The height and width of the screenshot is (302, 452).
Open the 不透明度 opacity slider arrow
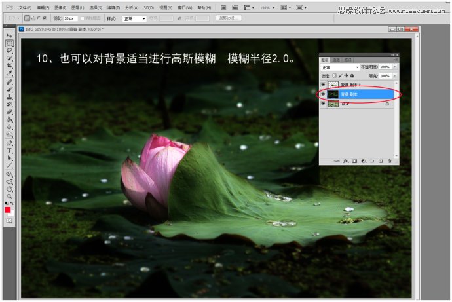coord(395,67)
